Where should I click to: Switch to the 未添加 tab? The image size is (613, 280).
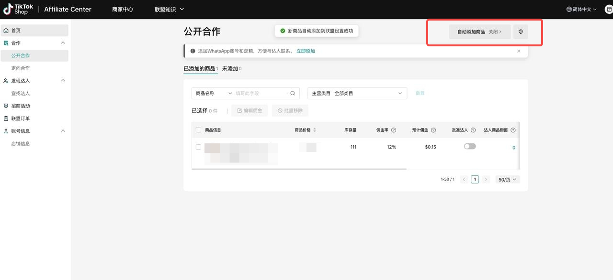point(231,69)
